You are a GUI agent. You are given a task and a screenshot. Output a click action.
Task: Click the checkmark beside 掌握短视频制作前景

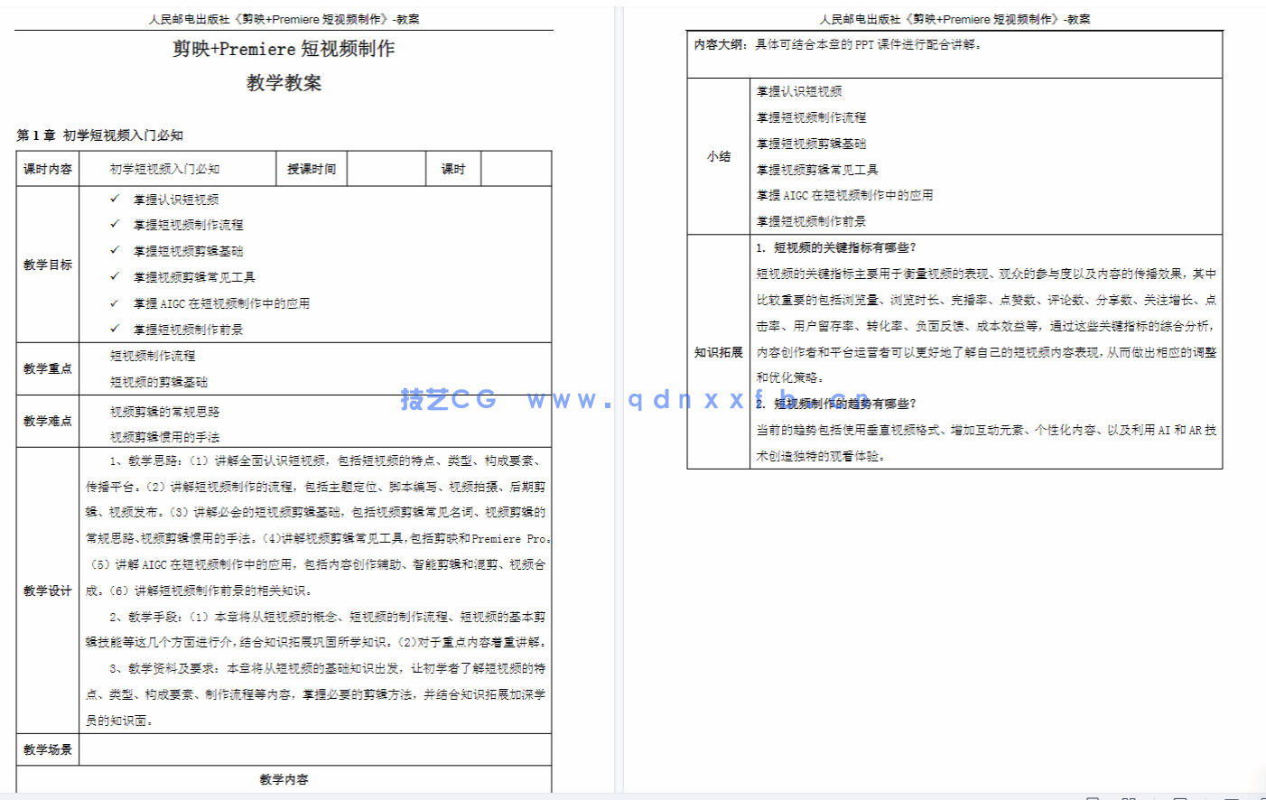pos(114,330)
